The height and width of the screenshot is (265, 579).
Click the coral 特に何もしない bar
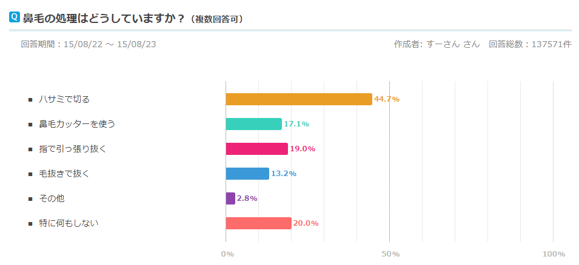[x=258, y=223]
